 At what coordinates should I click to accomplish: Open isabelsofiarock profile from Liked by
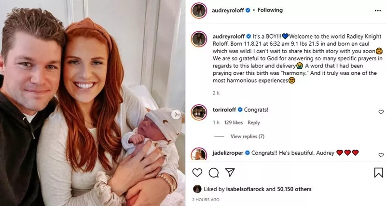click(245, 189)
